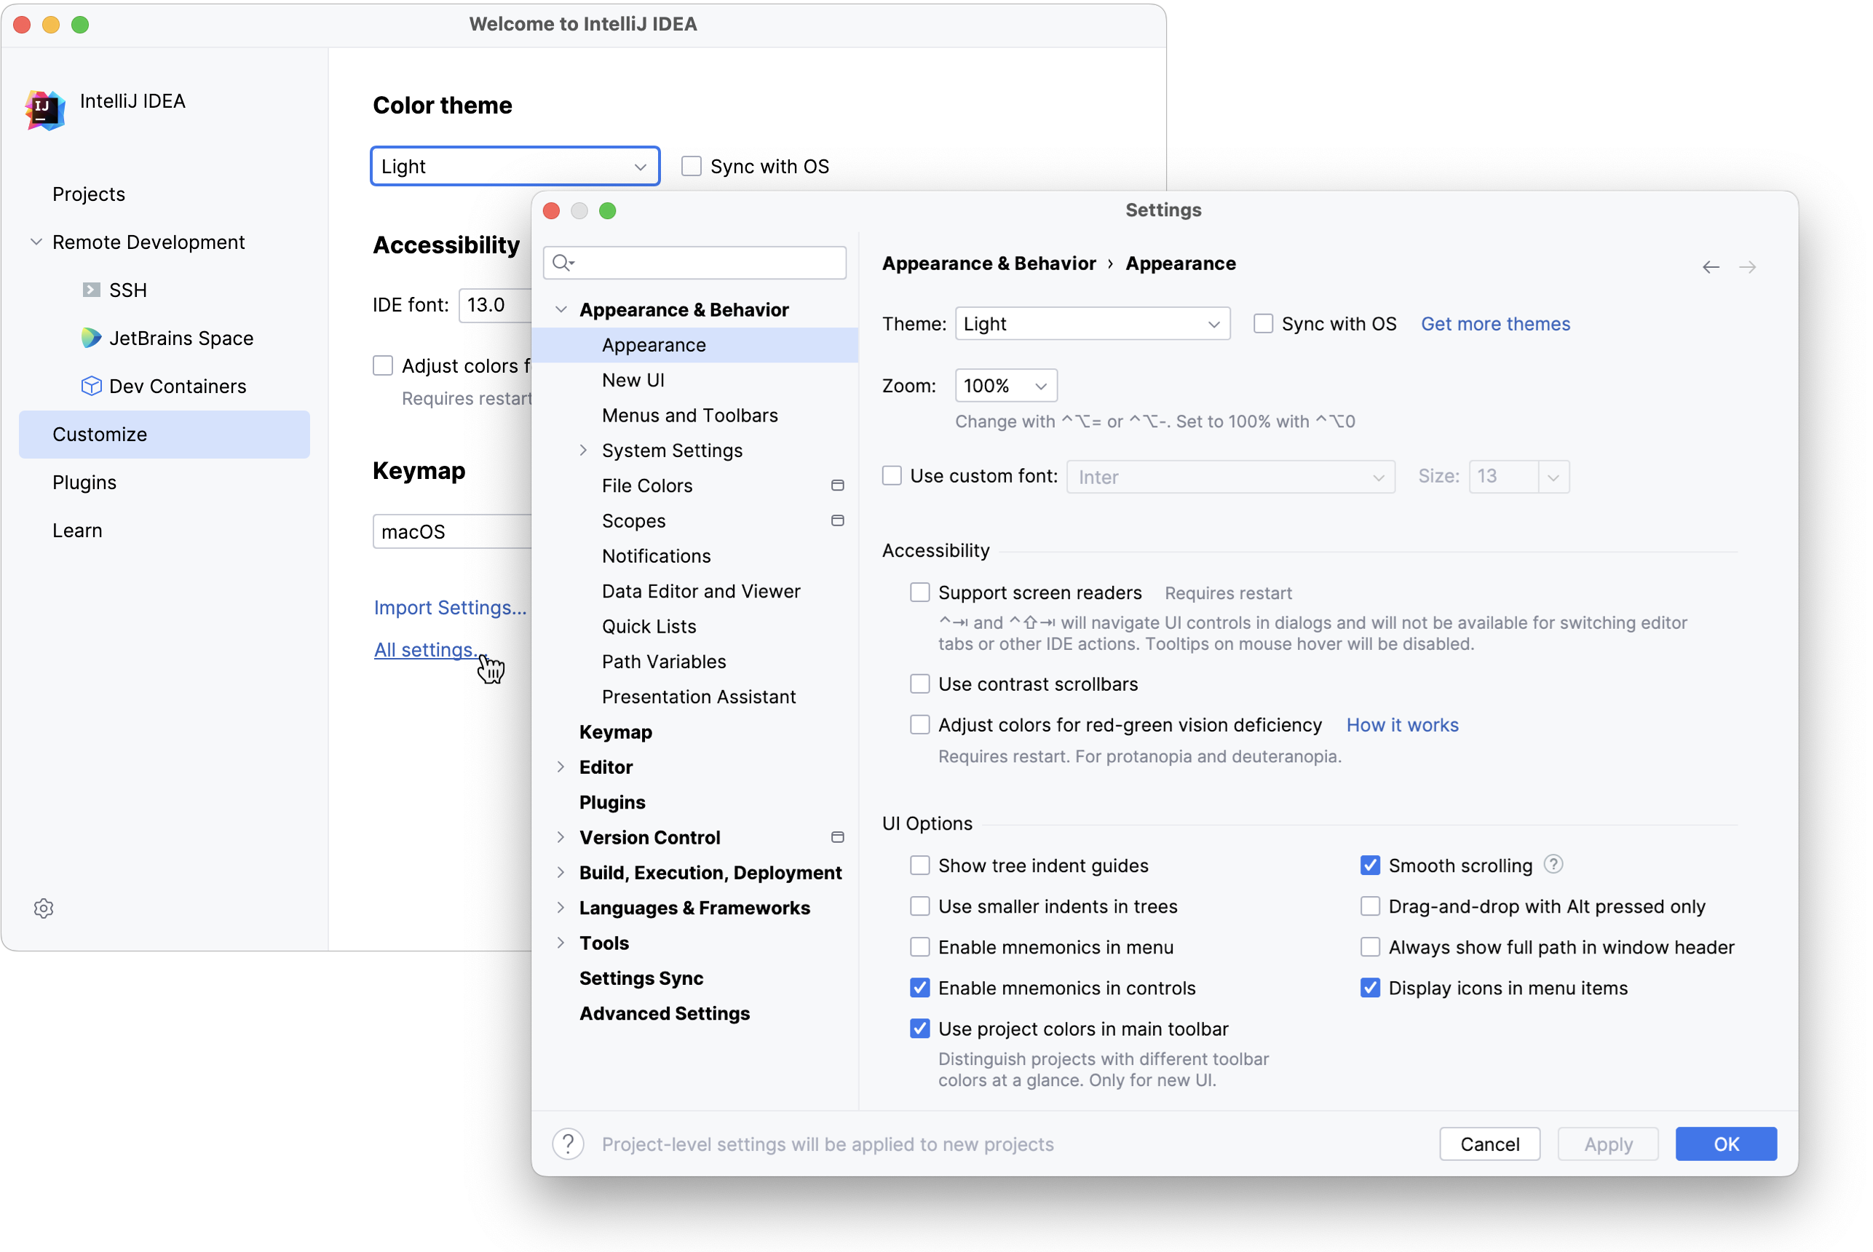The image size is (1873, 1252).
Task: Check Adjust colors box in Welcome window
Action: pyautogui.click(x=383, y=365)
